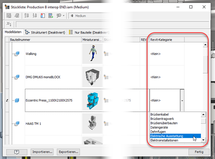Click the table scroll-up arrow
Screen dimensions: 215x159
point(205,45)
